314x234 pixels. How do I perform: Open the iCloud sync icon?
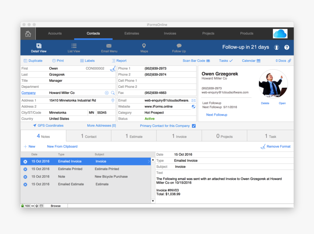[x=280, y=34]
